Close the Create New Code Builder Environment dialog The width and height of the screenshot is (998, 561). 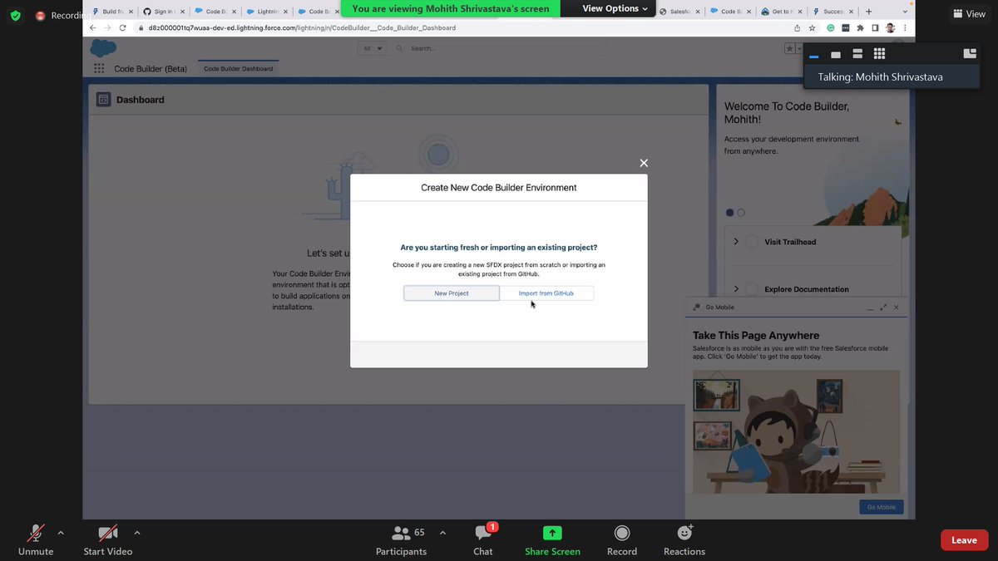point(644,163)
